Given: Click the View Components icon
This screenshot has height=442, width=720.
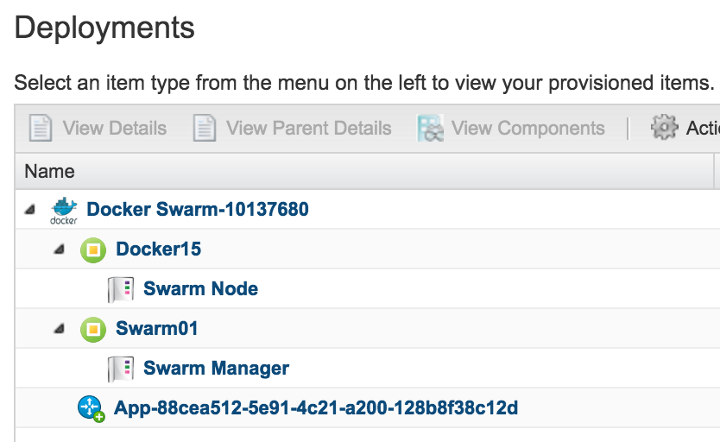Looking at the screenshot, I should point(430,129).
